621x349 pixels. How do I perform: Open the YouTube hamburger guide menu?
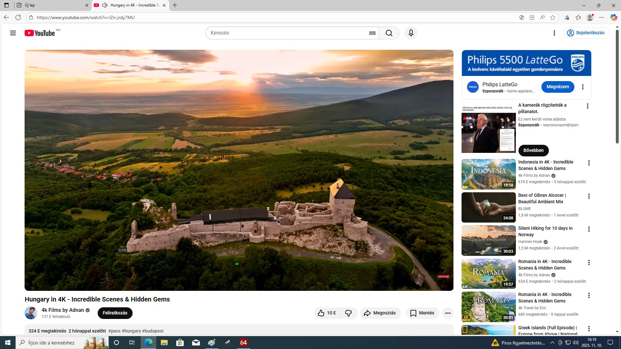pyautogui.click(x=13, y=33)
